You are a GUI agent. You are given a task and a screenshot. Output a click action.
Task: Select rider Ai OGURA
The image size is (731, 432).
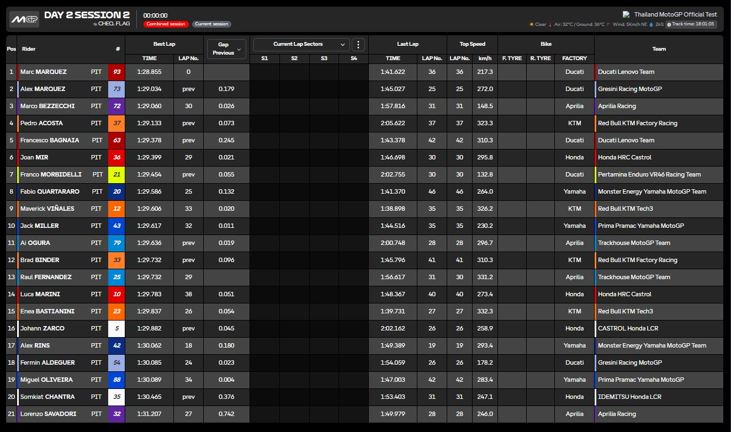[x=35, y=243]
